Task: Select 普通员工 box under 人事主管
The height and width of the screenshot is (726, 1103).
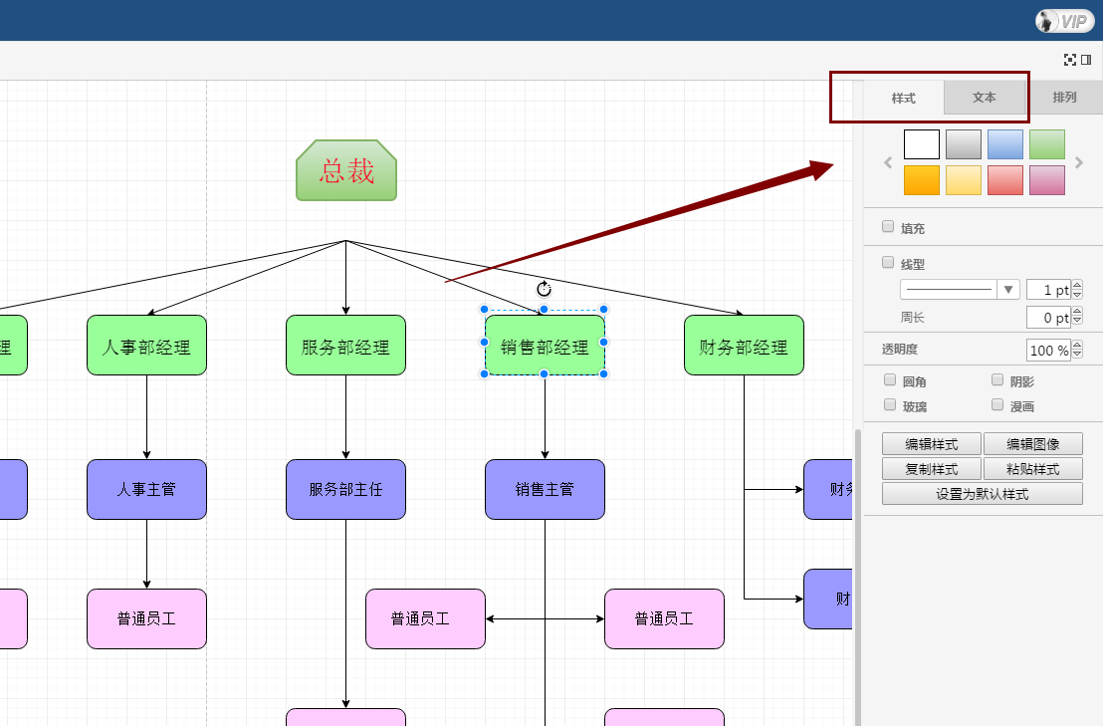Action: click(146, 619)
